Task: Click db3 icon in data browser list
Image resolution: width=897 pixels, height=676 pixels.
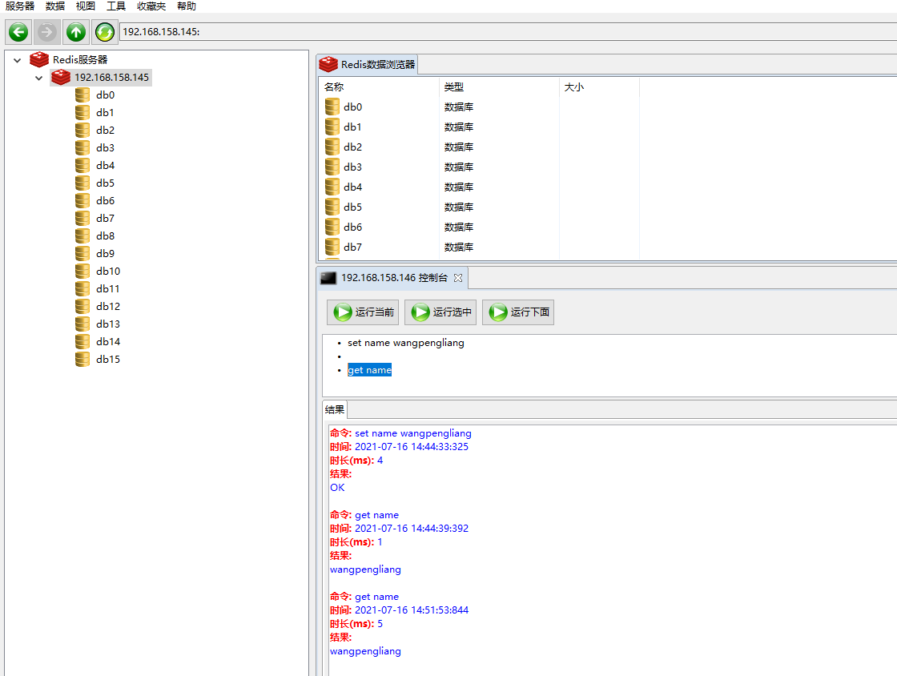Action: coord(332,167)
